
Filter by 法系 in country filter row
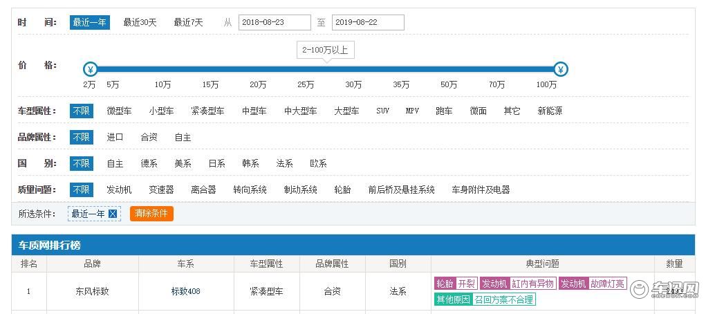click(x=285, y=163)
